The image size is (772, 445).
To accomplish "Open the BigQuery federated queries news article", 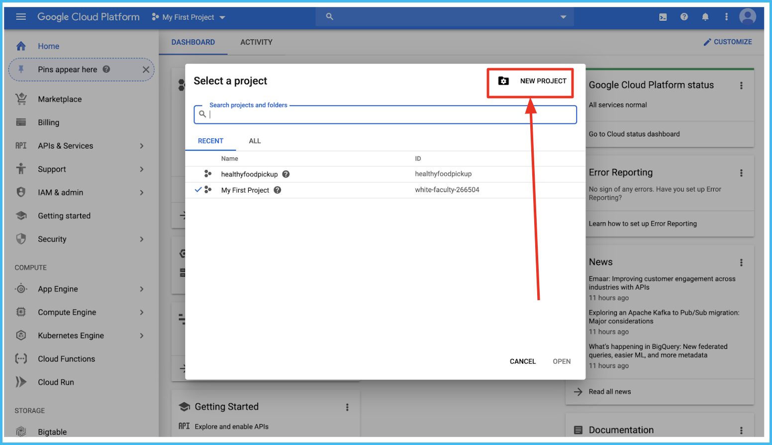I will pos(658,351).
